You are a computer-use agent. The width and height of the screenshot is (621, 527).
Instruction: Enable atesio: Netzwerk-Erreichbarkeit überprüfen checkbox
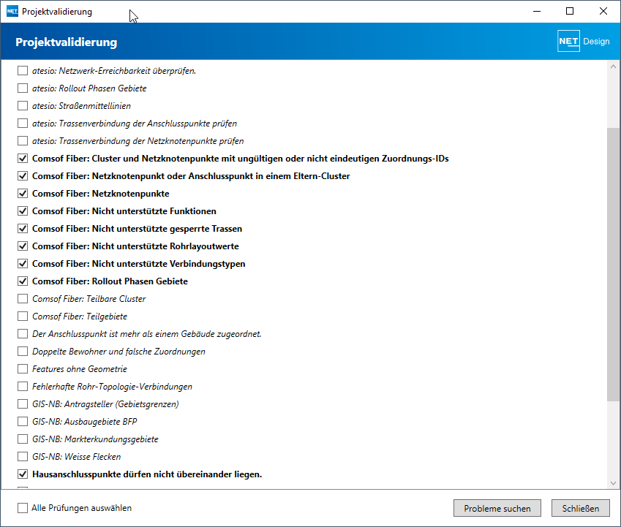tap(23, 71)
